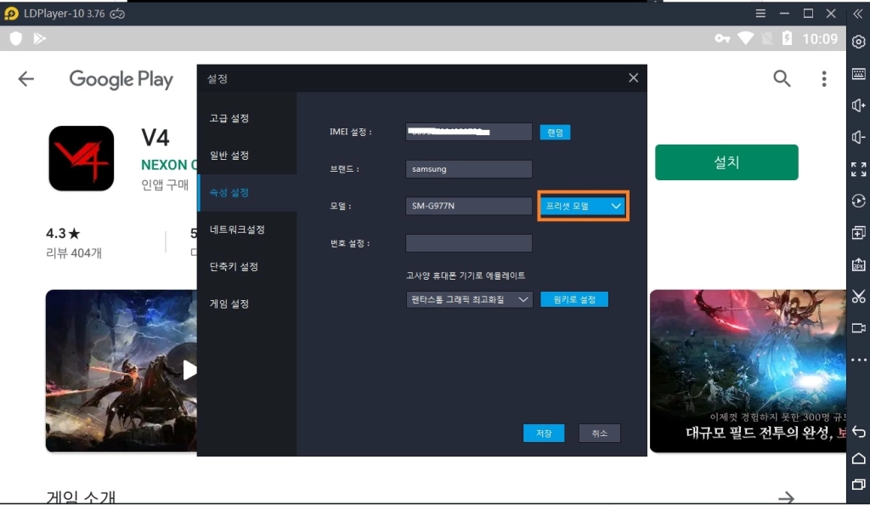Click the gamepad icon in title bar

117,14
